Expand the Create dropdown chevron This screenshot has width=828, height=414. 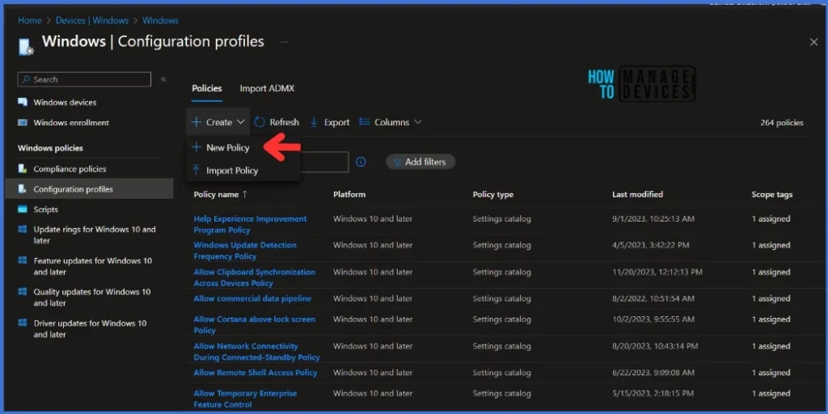(241, 122)
